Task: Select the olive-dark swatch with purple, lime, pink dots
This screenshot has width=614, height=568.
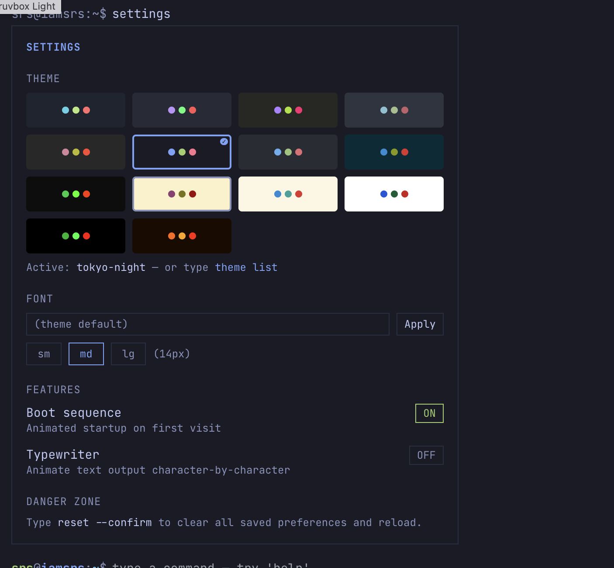Action: [288, 110]
